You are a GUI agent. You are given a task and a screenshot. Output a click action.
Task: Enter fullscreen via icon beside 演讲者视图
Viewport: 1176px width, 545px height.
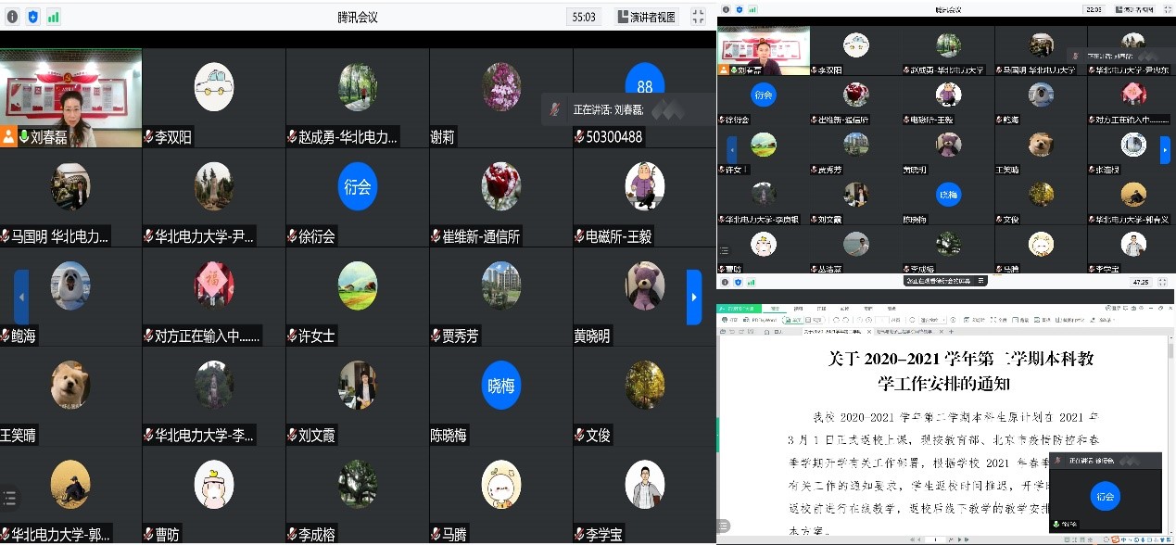[698, 17]
